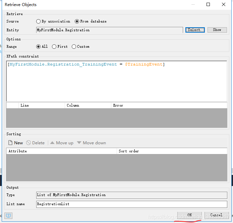Viewport: 233px width, 223px height.
Task: Click the Entity field MyFirstModule.Registration
Action: (109, 30)
